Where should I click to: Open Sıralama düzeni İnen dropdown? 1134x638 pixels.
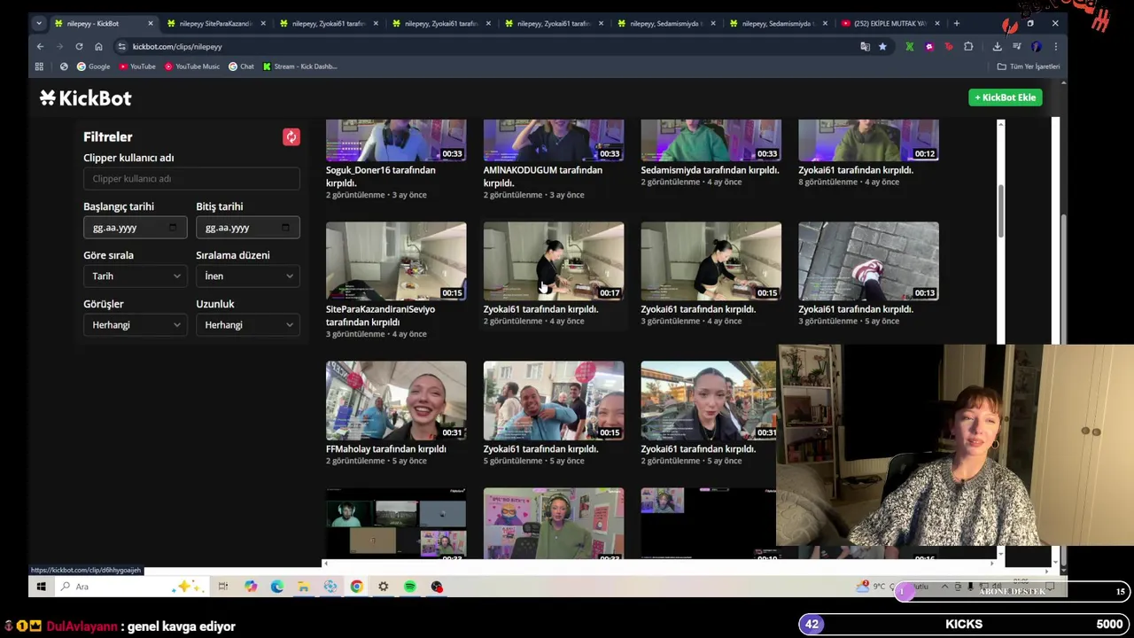[247, 276]
